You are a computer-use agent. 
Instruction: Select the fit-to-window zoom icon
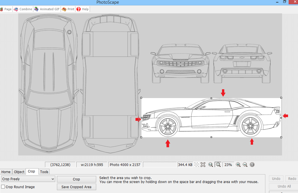(218, 164)
